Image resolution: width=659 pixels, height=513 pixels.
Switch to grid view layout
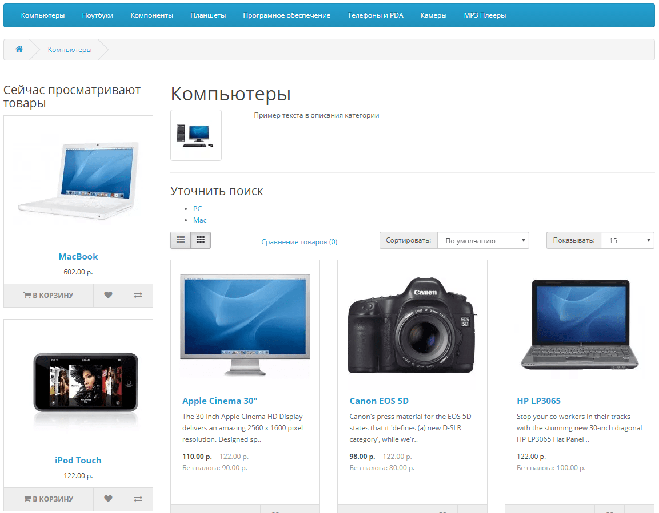click(x=201, y=240)
